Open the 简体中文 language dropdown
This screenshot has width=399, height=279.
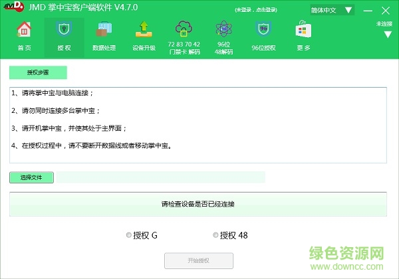332,10
